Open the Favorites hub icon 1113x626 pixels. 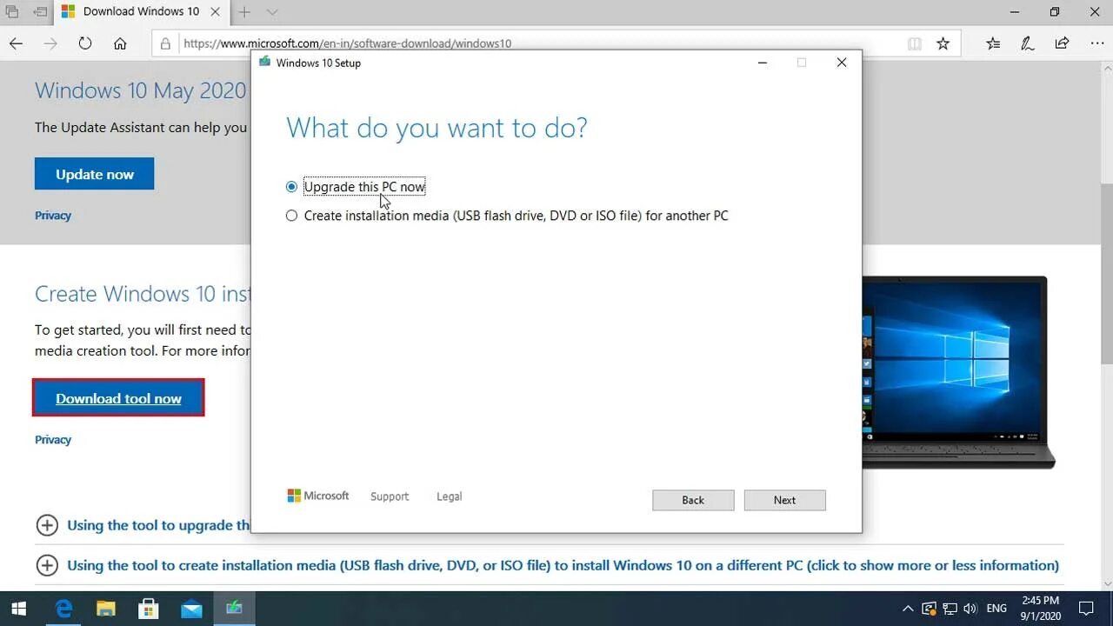(x=993, y=43)
